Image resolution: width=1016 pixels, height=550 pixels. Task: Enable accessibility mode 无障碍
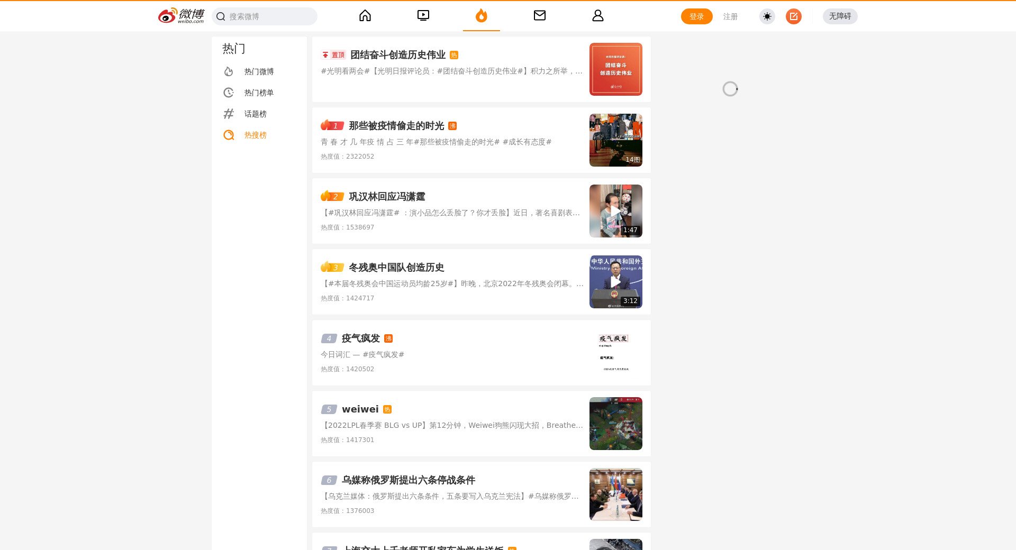coord(840,16)
